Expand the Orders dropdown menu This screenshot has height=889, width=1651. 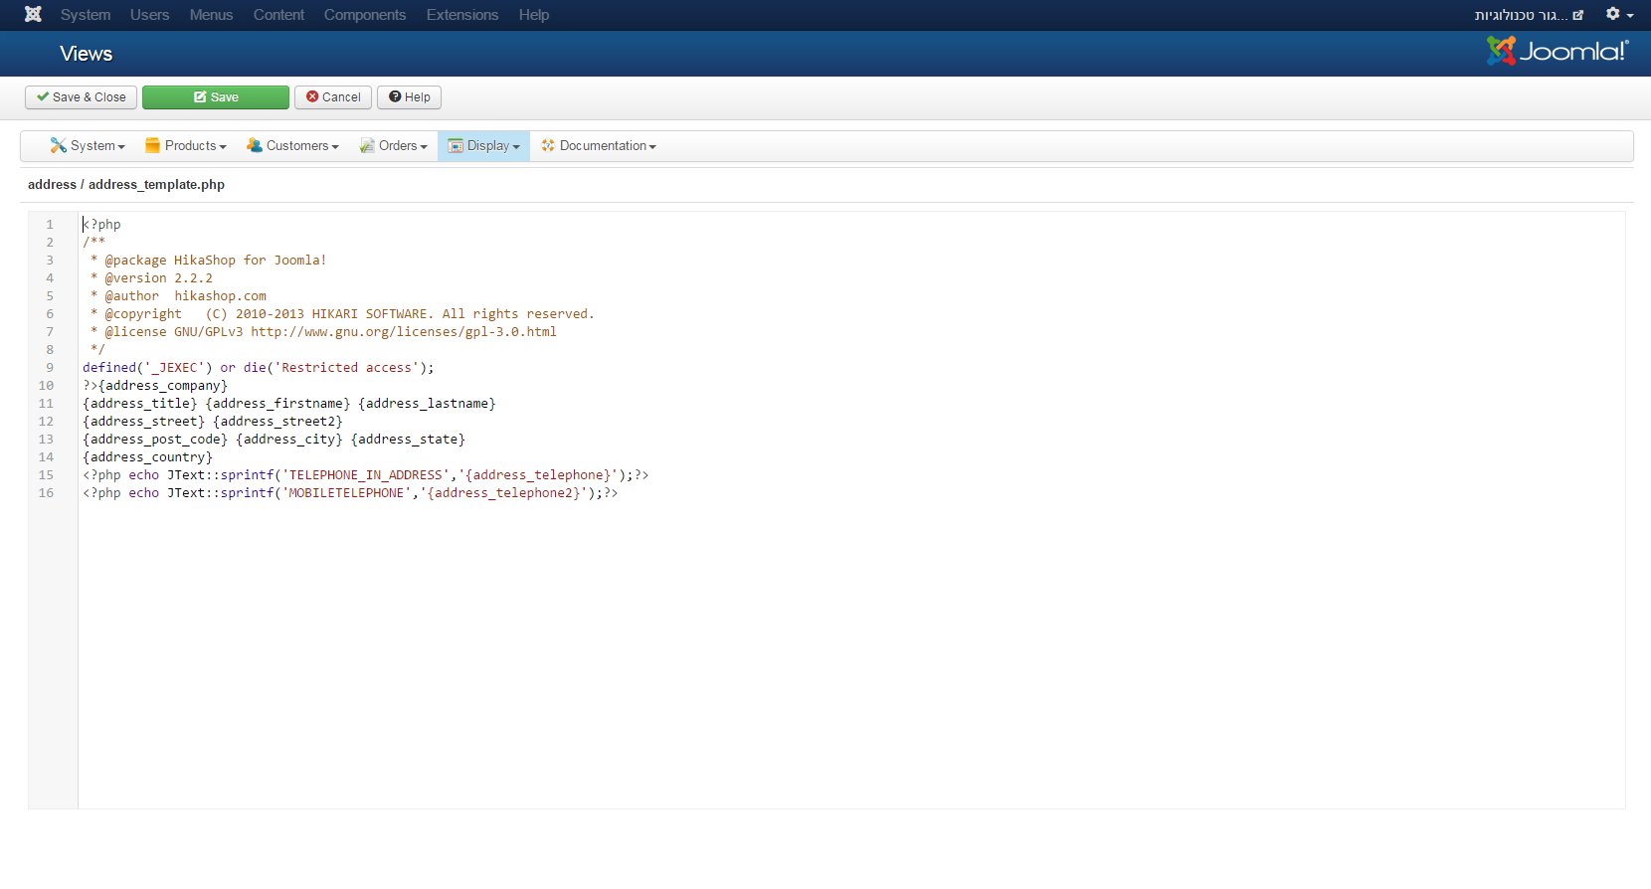tap(393, 145)
